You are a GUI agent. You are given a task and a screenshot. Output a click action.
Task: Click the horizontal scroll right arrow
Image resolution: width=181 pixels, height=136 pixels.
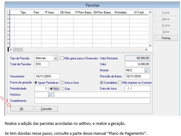pyautogui.click(x=146, y=50)
